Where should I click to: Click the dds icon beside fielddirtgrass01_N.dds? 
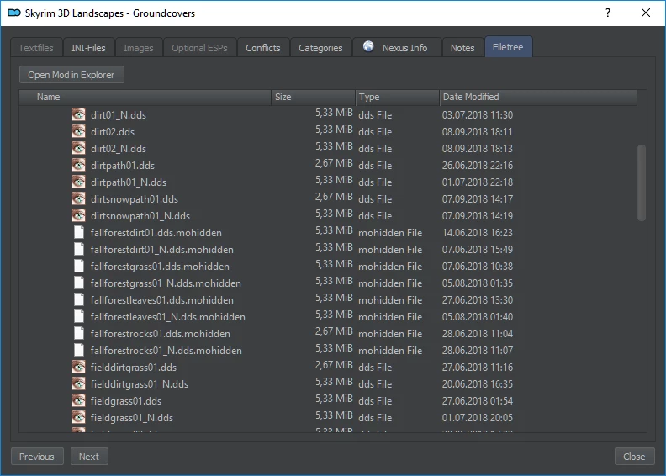[78, 383]
